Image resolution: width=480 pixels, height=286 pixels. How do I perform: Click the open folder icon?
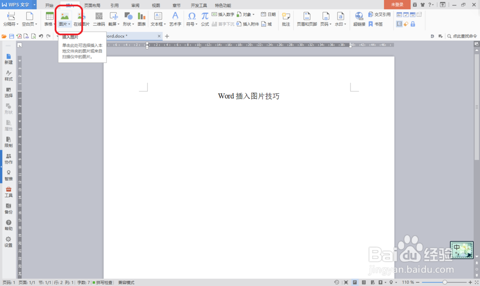(4, 36)
